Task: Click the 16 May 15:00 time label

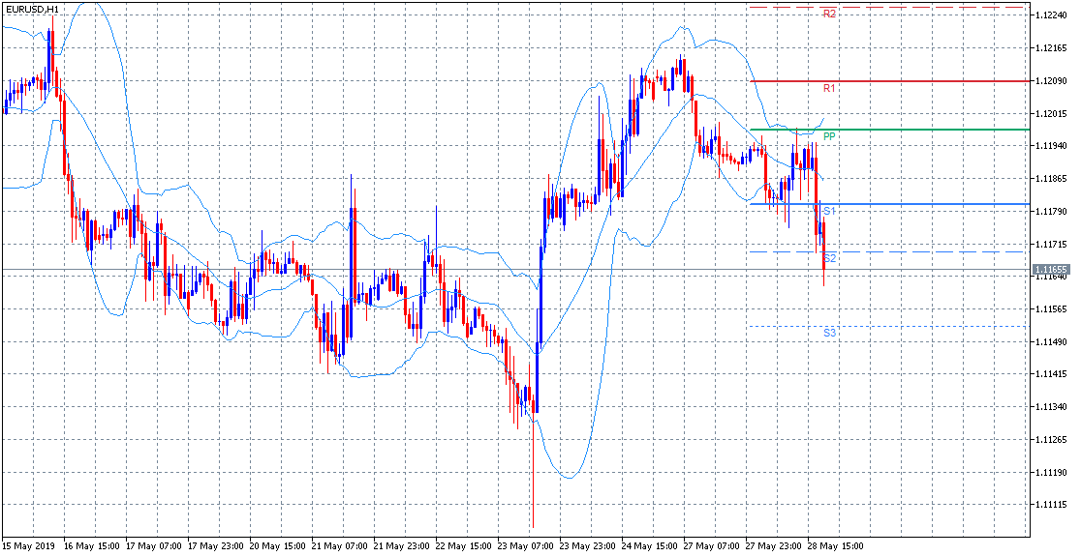Action: [92, 545]
